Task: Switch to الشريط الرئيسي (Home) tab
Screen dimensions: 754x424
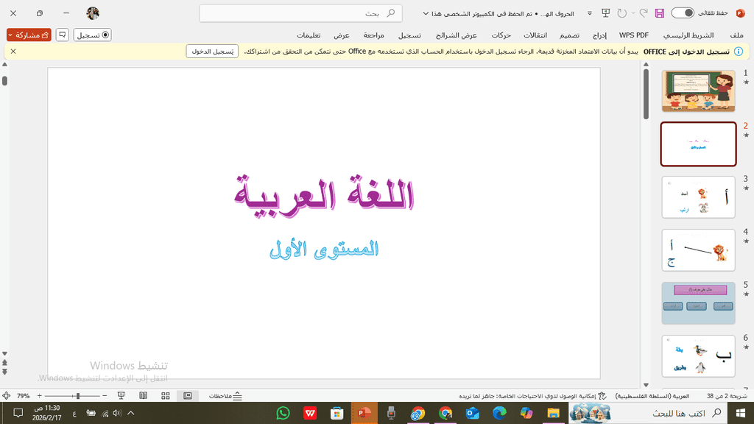Action: point(688,35)
